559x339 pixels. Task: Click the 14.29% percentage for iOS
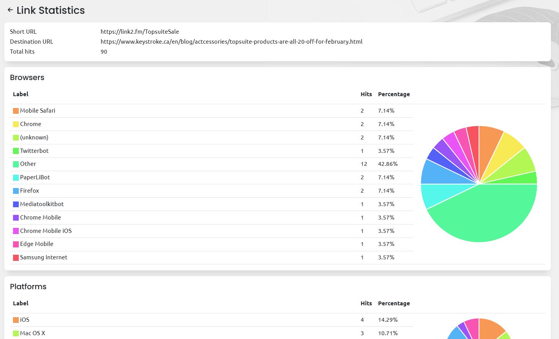tap(388, 320)
